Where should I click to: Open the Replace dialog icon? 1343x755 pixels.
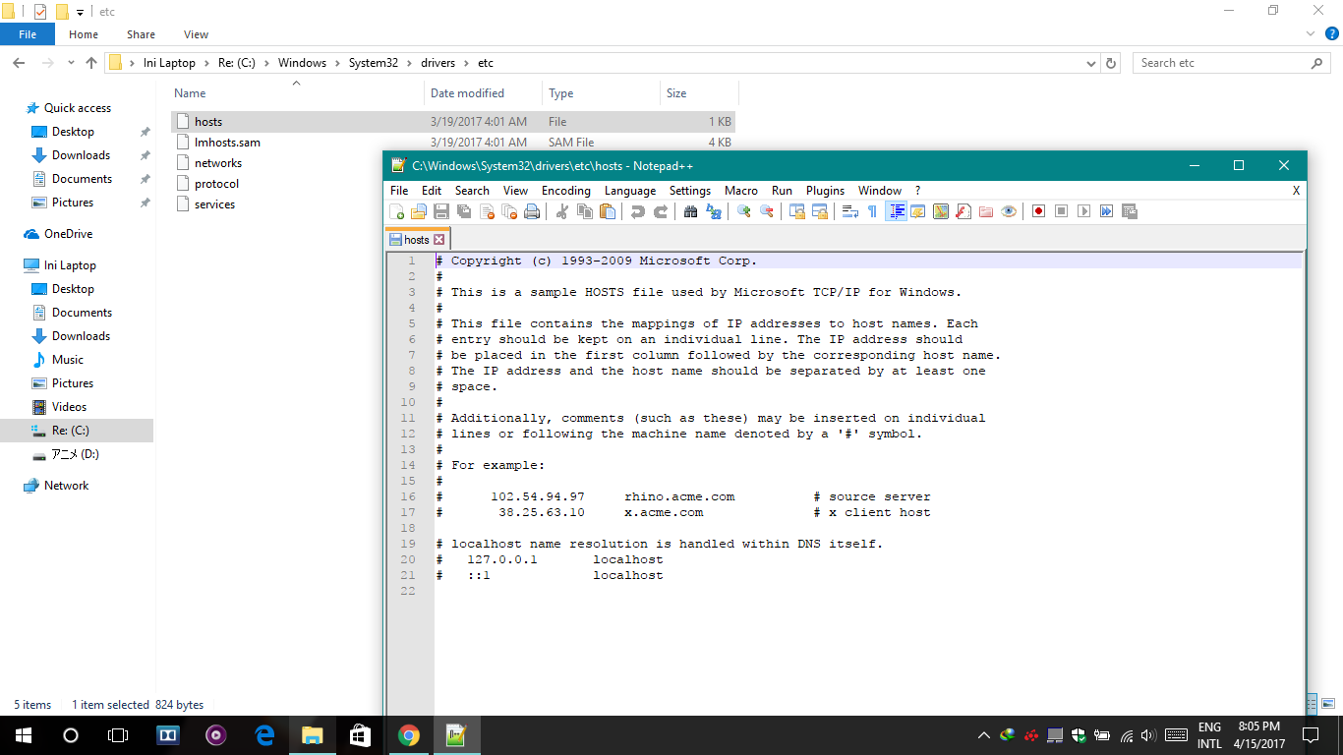(x=714, y=211)
